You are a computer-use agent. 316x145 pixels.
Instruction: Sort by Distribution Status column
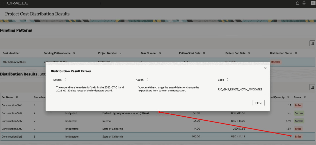(x=296, y=53)
